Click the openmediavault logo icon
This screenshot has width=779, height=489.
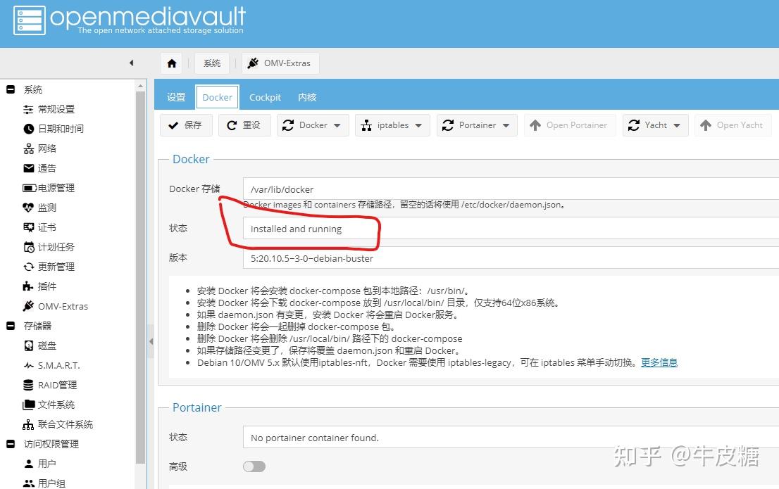(30, 20)
